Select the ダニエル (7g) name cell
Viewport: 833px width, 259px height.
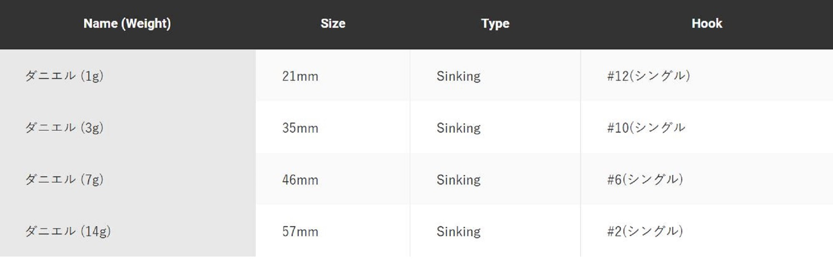pos(64,180)
